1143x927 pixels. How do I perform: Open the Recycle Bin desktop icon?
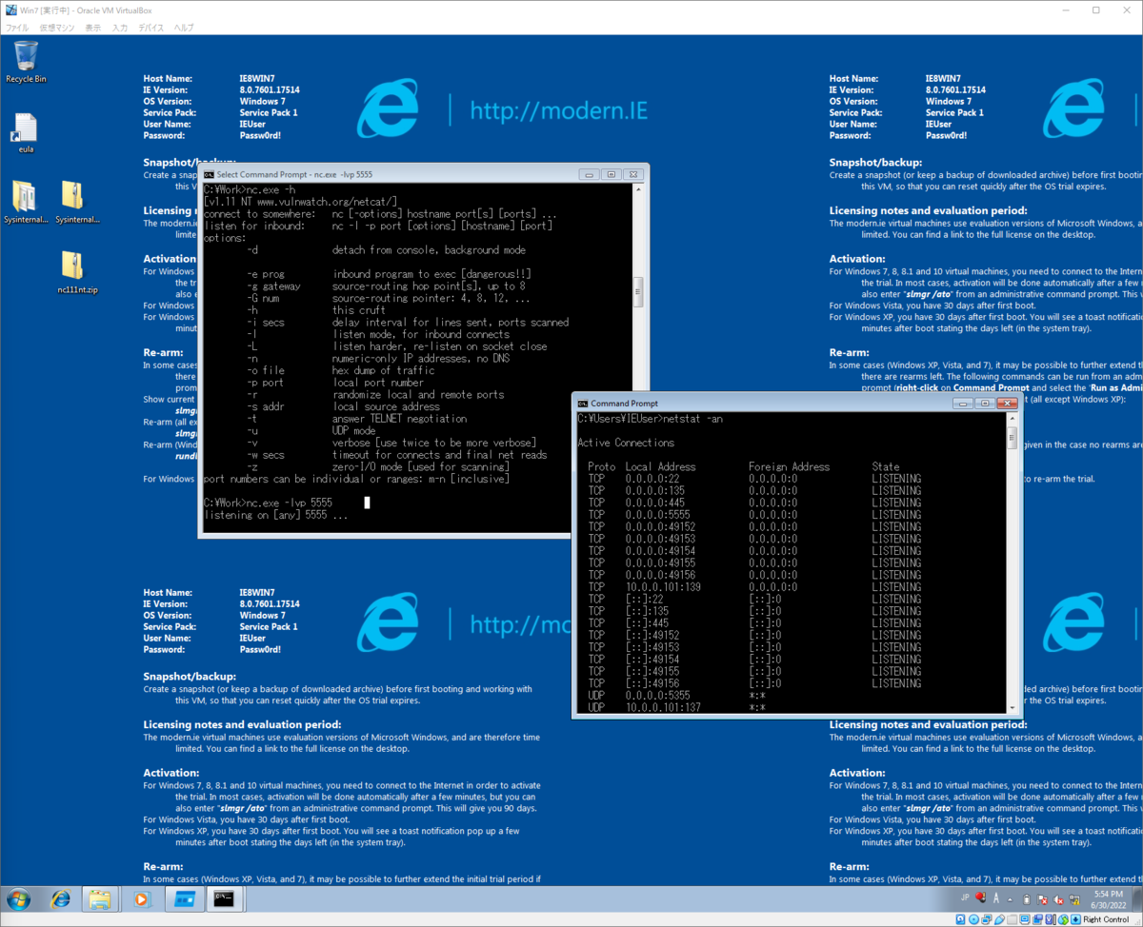tap(26, 62)
